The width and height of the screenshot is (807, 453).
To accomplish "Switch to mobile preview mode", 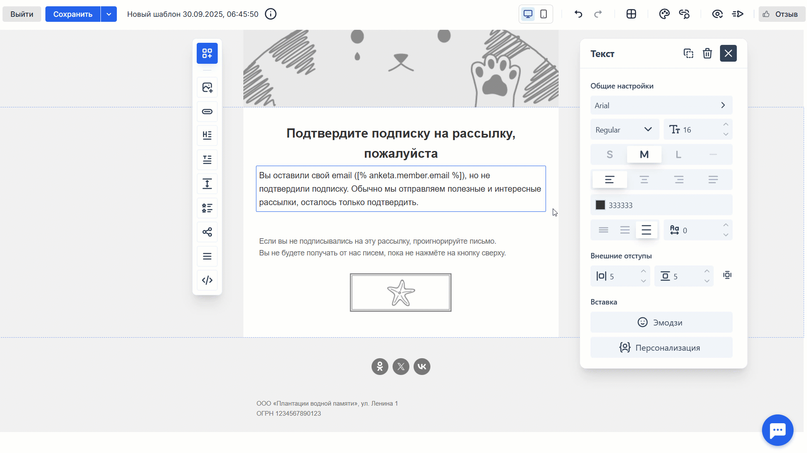I will (543, 14).
